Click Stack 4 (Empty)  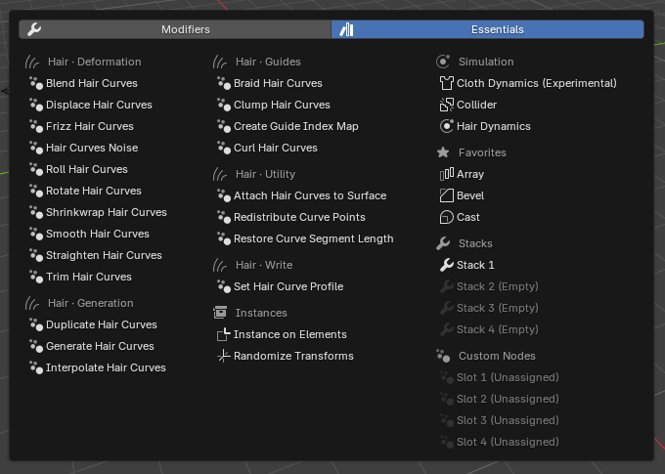click(x=498, y=329)
